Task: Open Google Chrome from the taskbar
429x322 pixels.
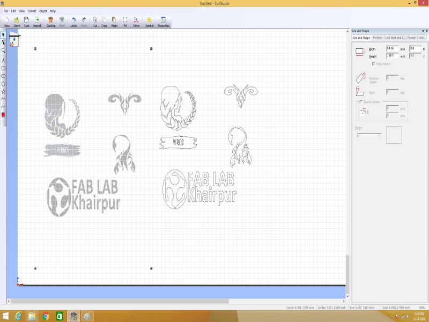Action: click(46, 316)
